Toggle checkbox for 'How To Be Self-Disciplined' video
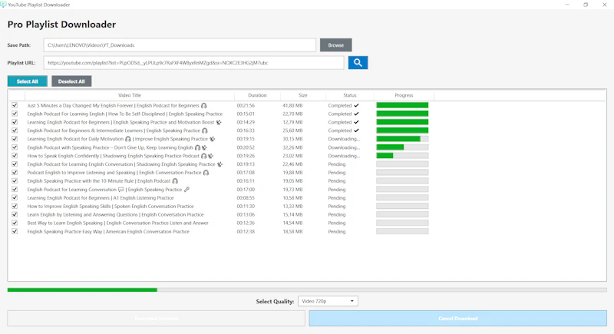Image resolution: width=614 pixels, height=334 pixels. [15, 114]
